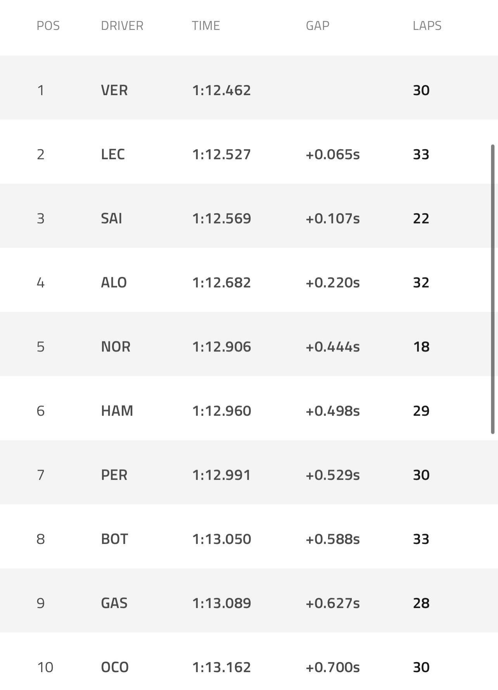
Task: Choose NOR driver row
Action: tap(116, 346)
